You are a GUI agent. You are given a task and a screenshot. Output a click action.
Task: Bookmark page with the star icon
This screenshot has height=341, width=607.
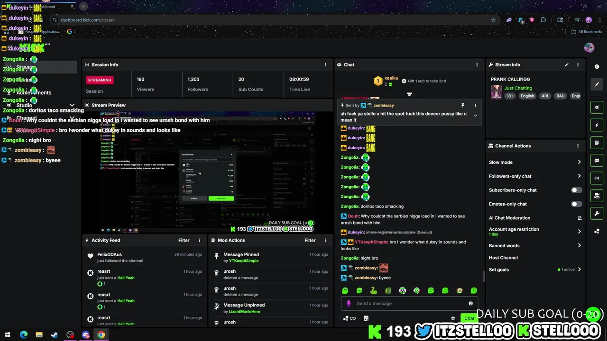point(493,20)
